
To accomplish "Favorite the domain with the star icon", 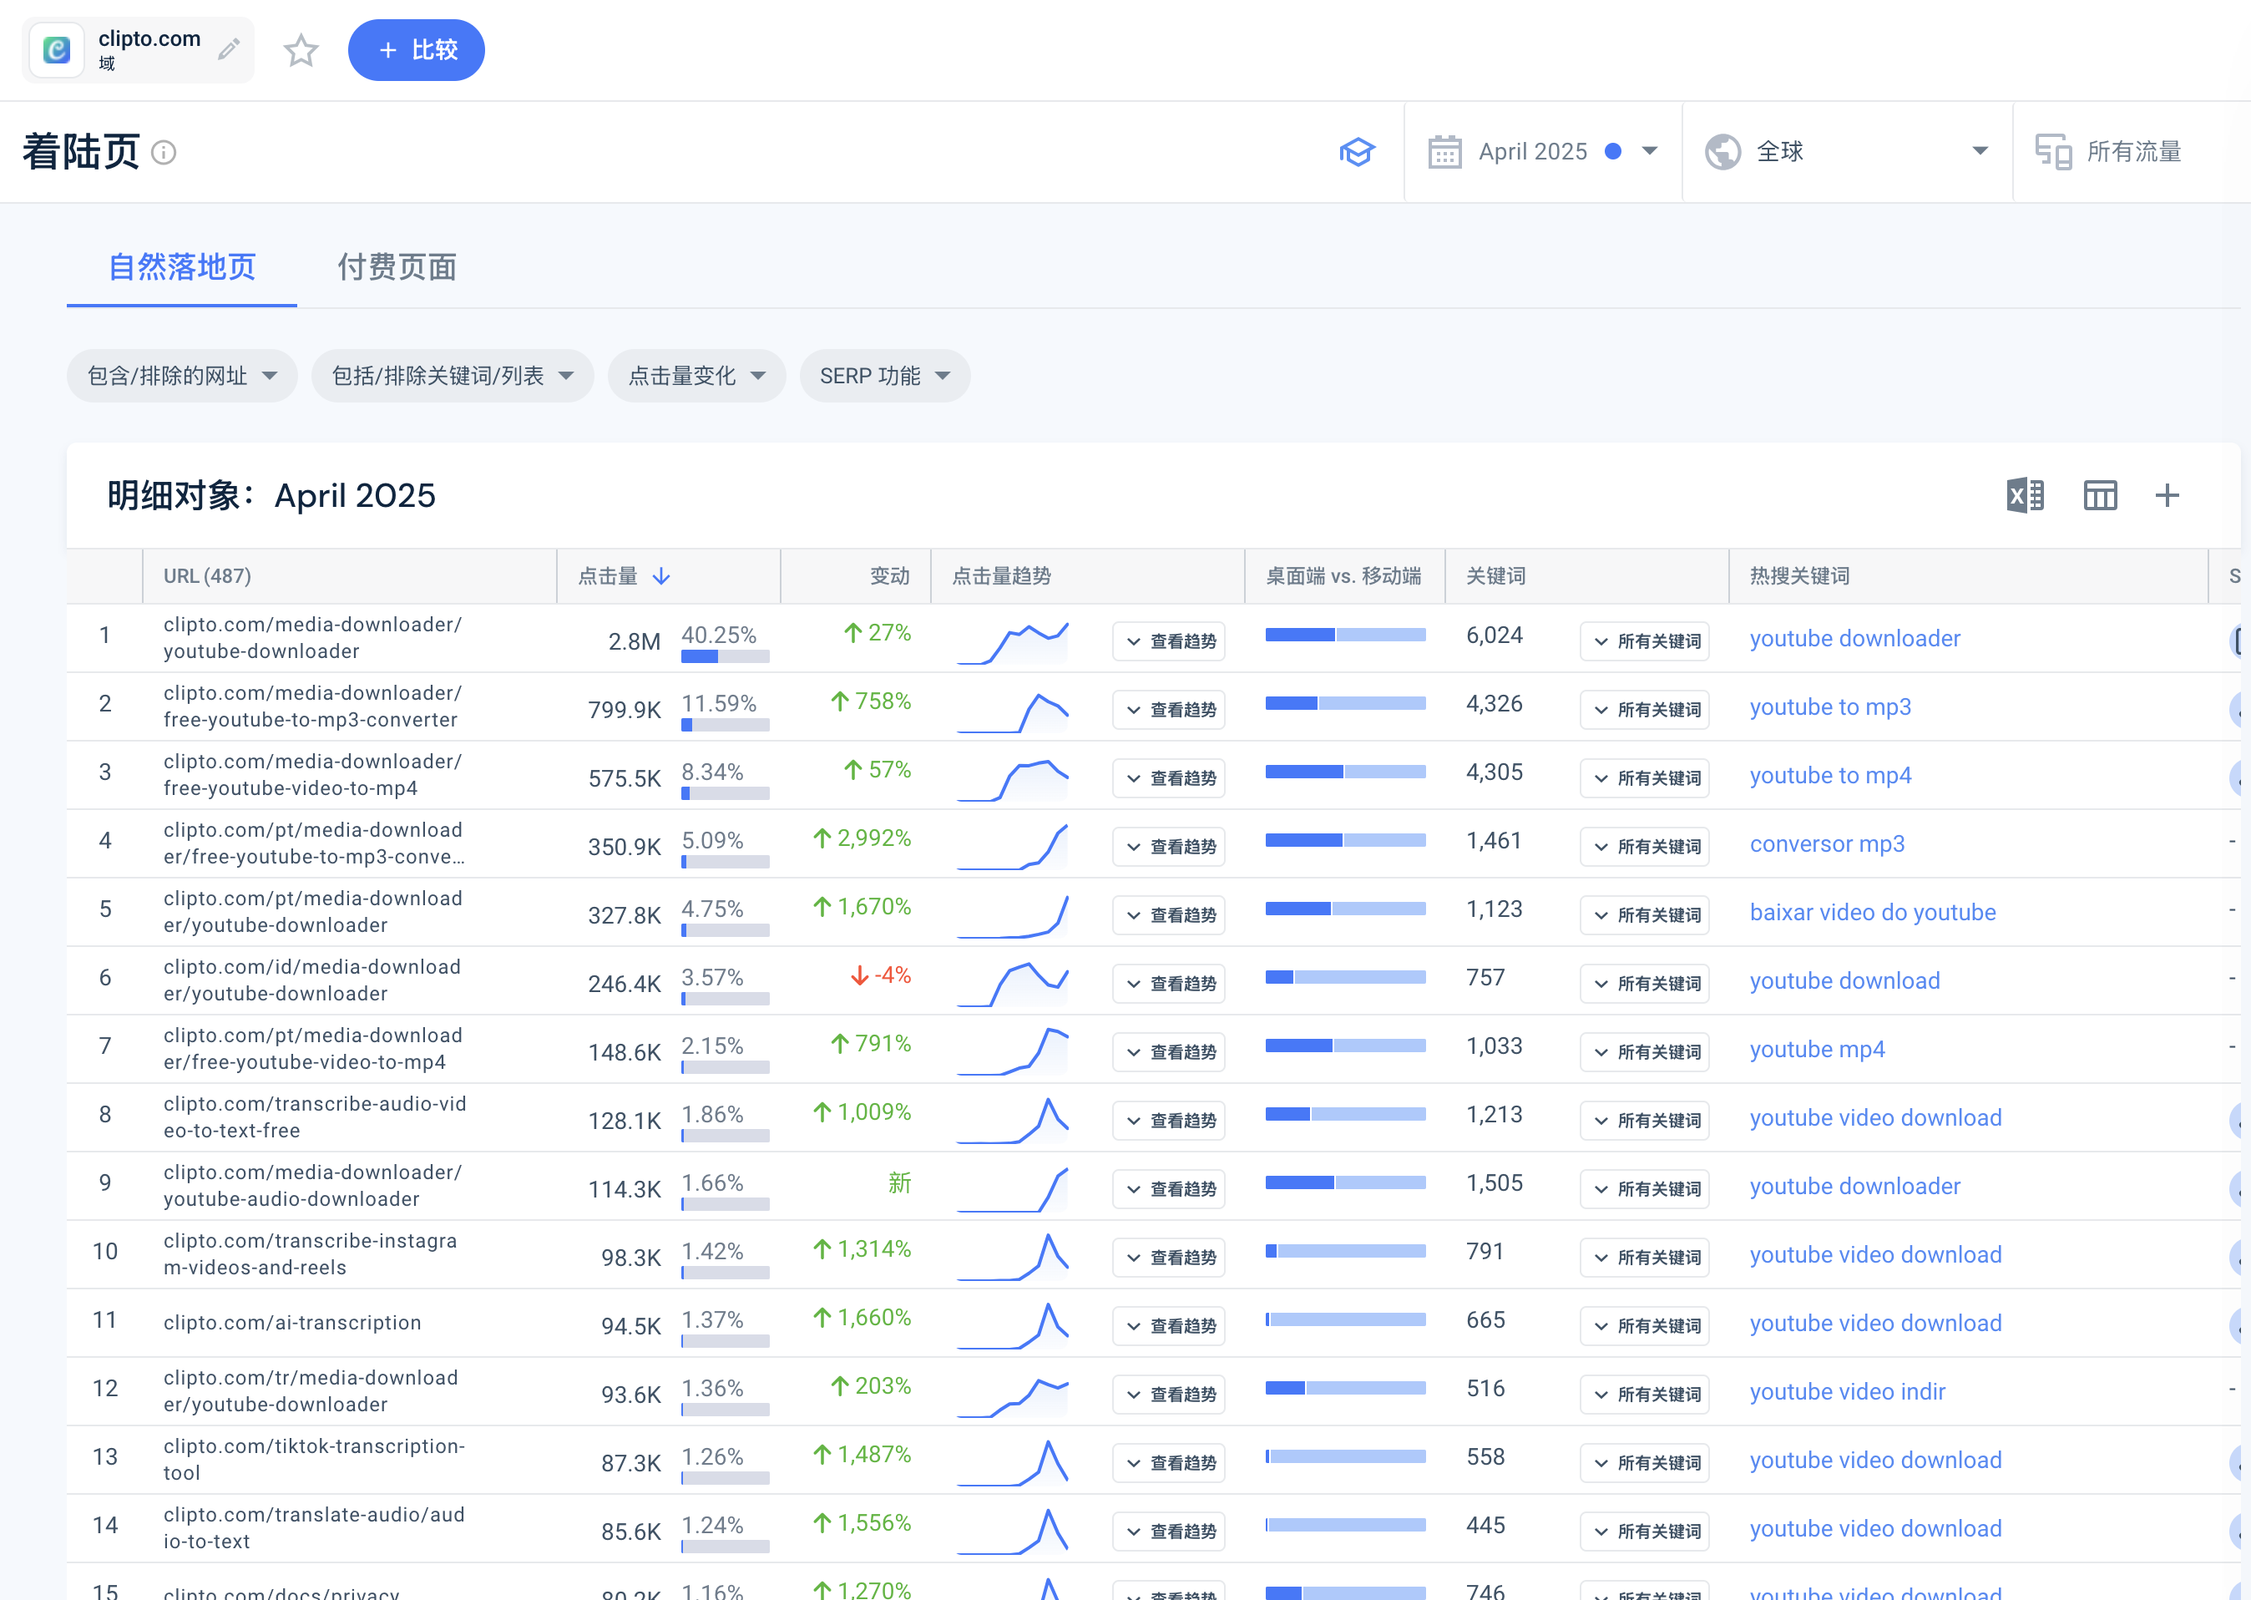I will click(301, 50).
